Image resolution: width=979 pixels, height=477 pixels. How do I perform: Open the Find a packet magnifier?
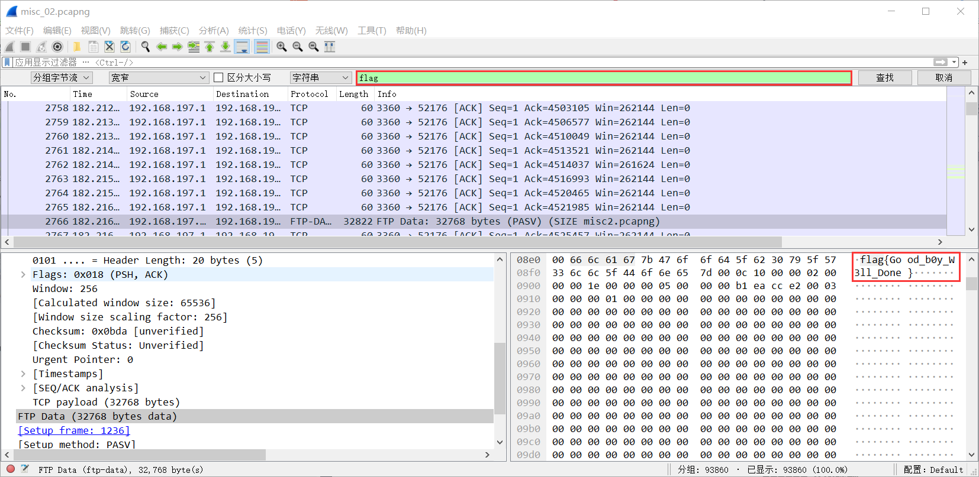click(145, 47)
